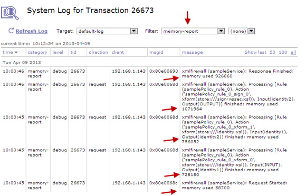Click tid 26673 in Response Finished row
This screenshot has height=196, width=306.
[78, 71]
